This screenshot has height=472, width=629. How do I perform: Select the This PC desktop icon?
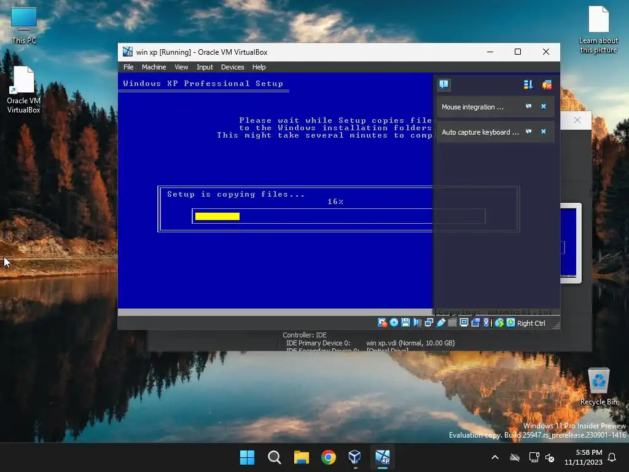click(x=24, y=26)
